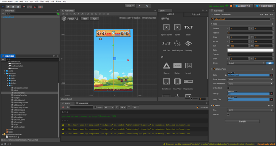This screenshot has height=146, width=276.
Task: Expand the audio folder in assets
Action: click(8, 76)
